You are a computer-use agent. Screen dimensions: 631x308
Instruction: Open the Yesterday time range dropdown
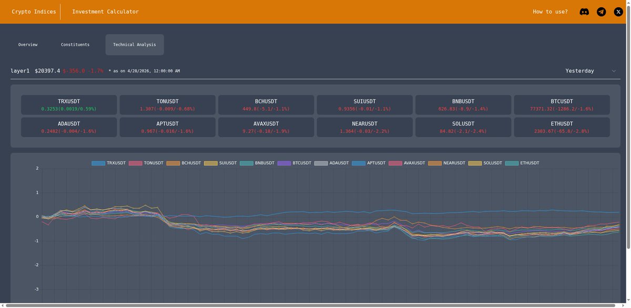click(580, 70)
